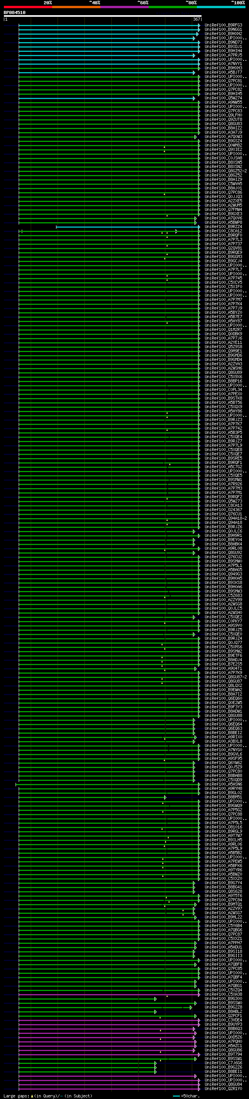Click the ~80% legend label
Screen dimensions: 249x1099
191,3
